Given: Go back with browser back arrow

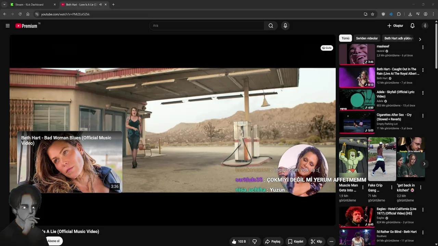Looking at the screenshot, I should tap(4, 14).
